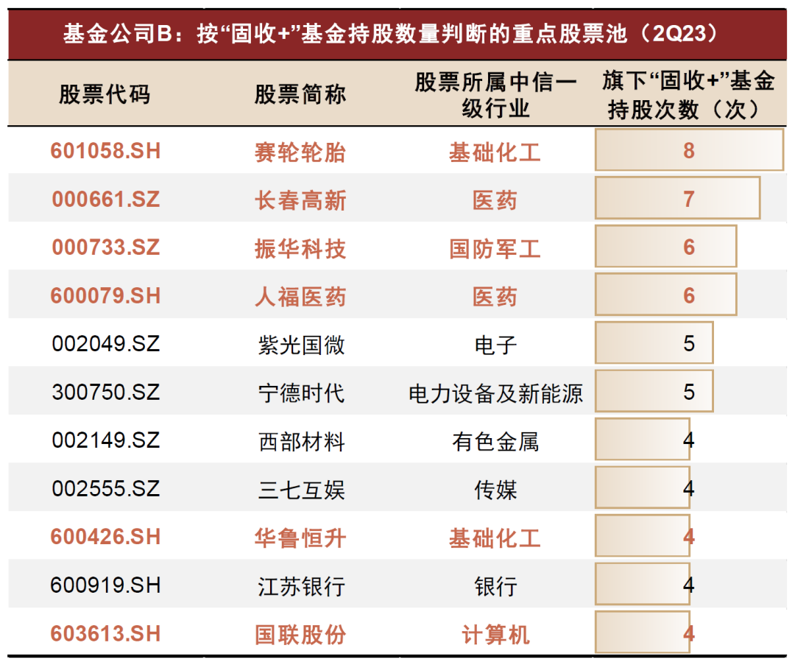
Task: Select the count 4 in the 国联股份 row
Action: pyautogui.click(x=688, y=633)
